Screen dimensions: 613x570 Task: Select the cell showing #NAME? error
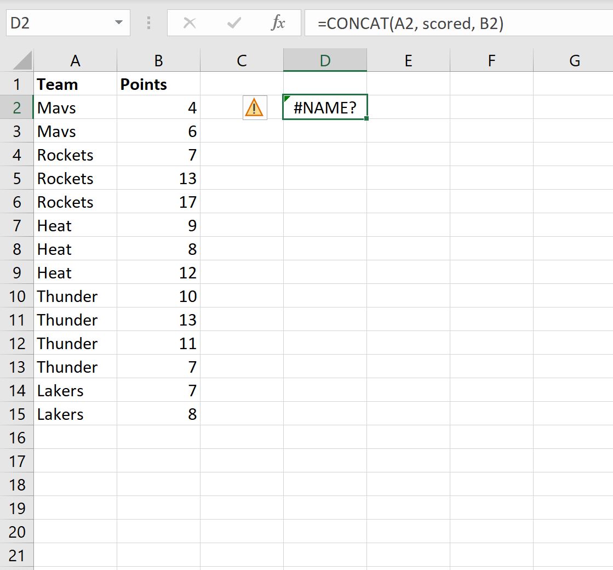(x=325, y=107)
